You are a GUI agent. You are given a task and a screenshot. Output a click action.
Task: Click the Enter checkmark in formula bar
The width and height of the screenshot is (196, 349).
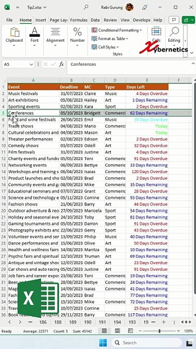[53, 64]
